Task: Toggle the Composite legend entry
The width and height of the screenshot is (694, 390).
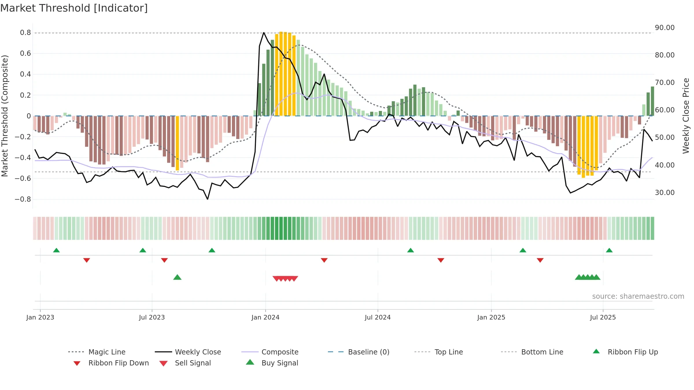Action: [x=270, y=352]
